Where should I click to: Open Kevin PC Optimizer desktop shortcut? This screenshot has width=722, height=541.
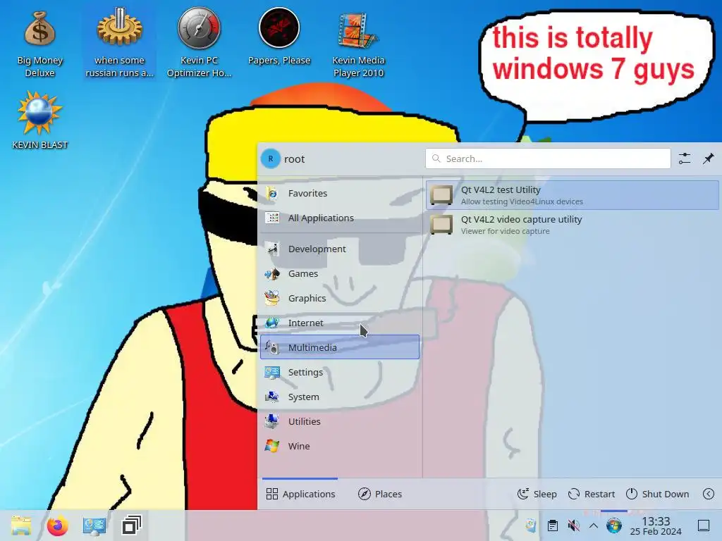[x=199, y=42]
